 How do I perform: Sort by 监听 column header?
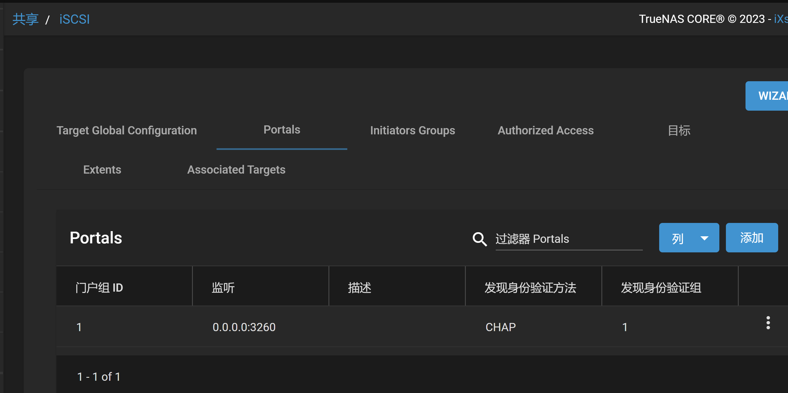[223, 288]
